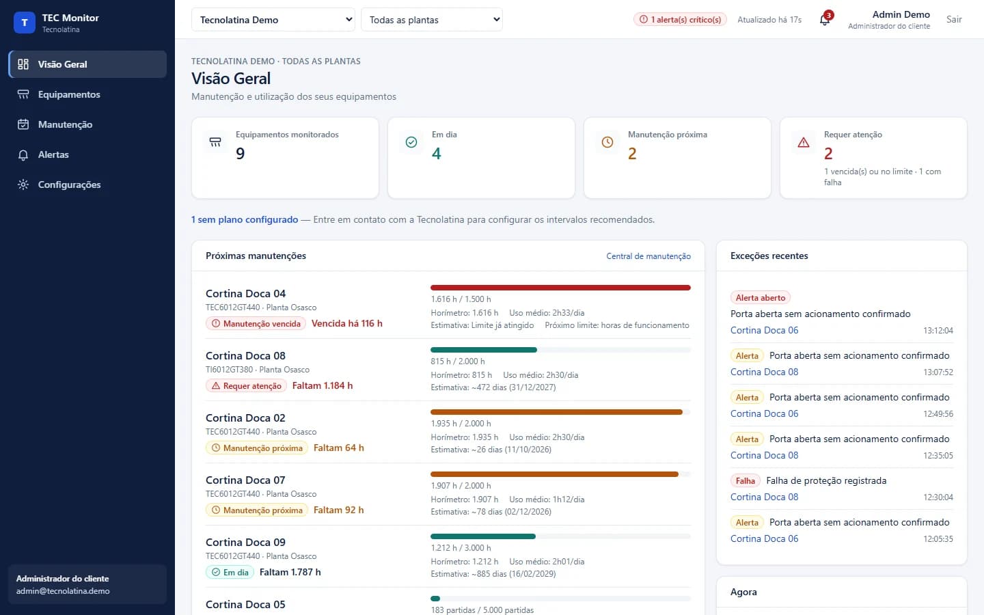This screenshot has width=984, height=615.
Task: Select the Cortina Doca 05 title
Action: pos(245,605)
